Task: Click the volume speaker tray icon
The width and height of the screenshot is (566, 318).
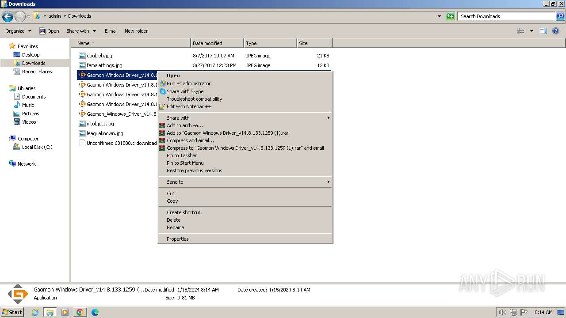Action: [x=502, y=312]
